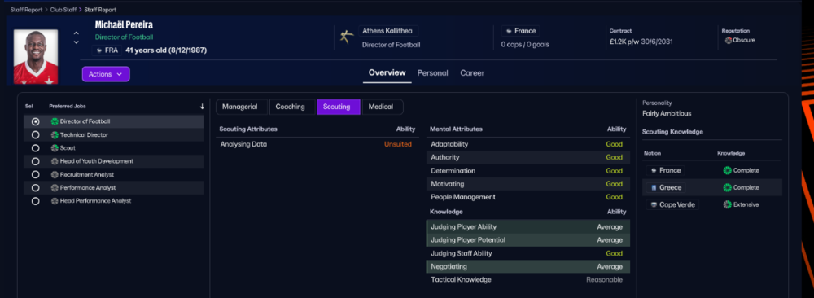Click the Club Staff breadcrumb
The height and width of the screenshot is (298, 814).
tap(63, 10)
